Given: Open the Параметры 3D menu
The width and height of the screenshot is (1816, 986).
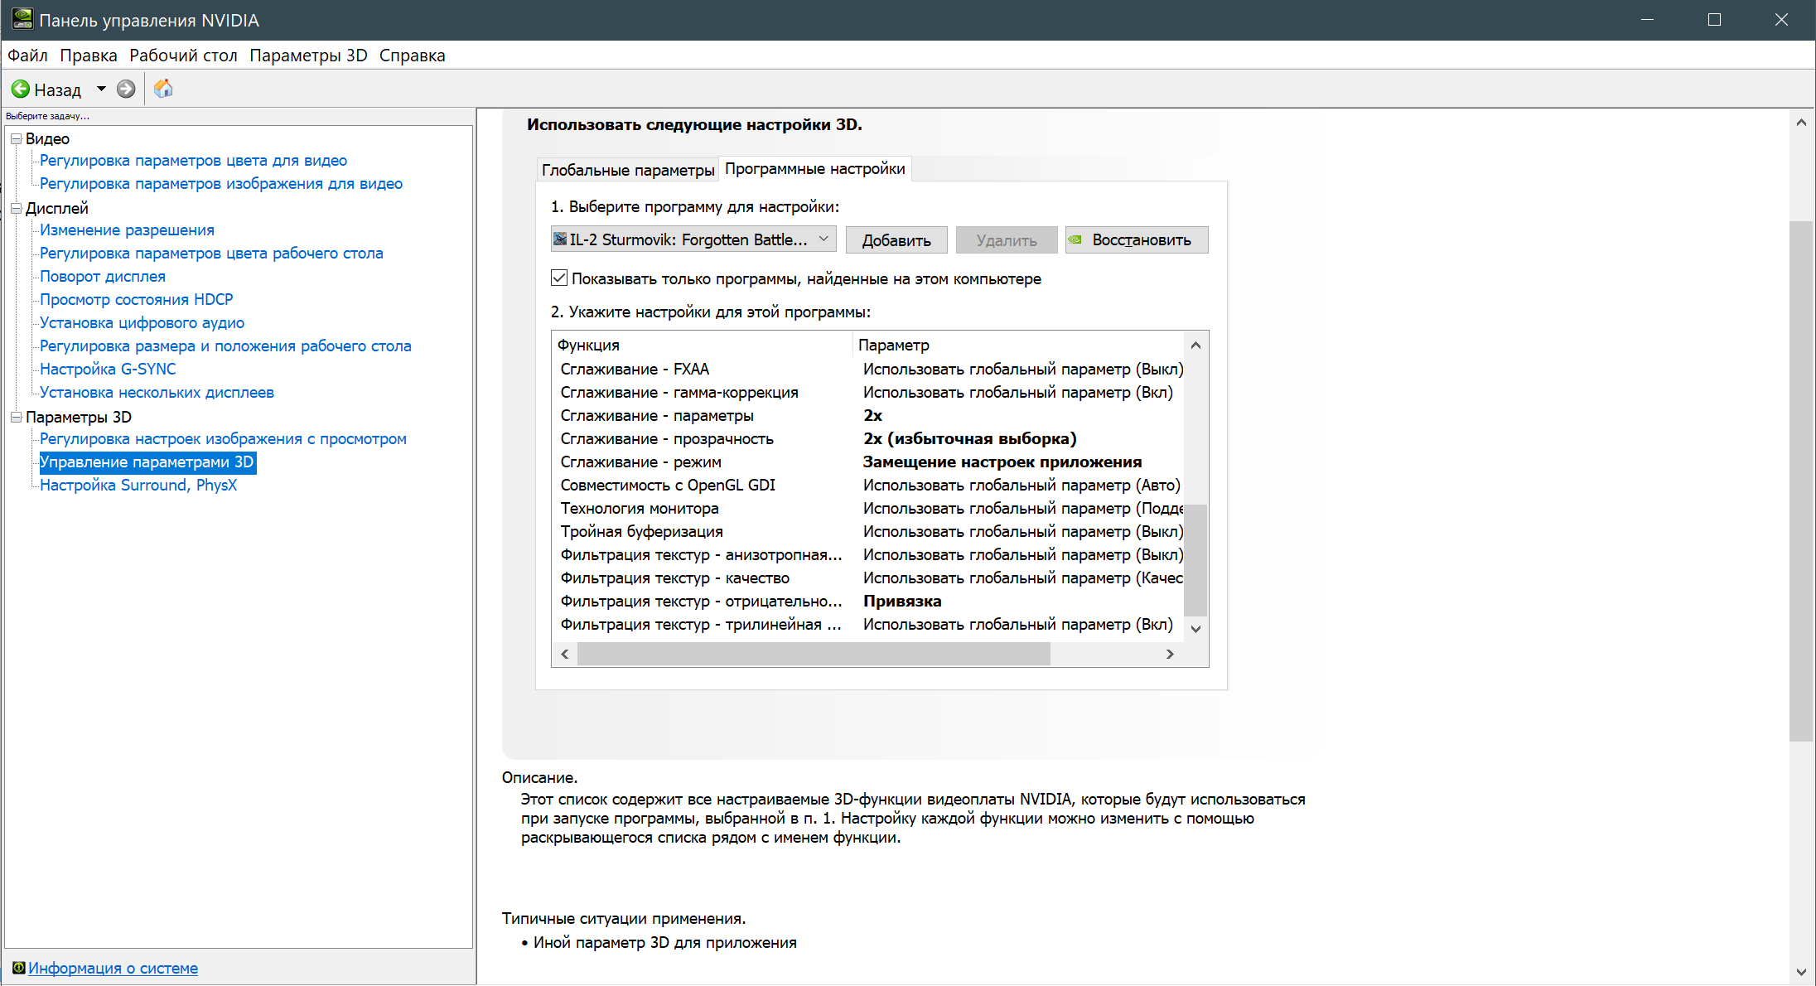Looking at the screenshot, I should 308,56.
